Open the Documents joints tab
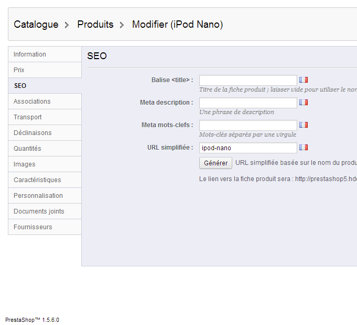Viewport: 357px width, 325px height. 39,211
